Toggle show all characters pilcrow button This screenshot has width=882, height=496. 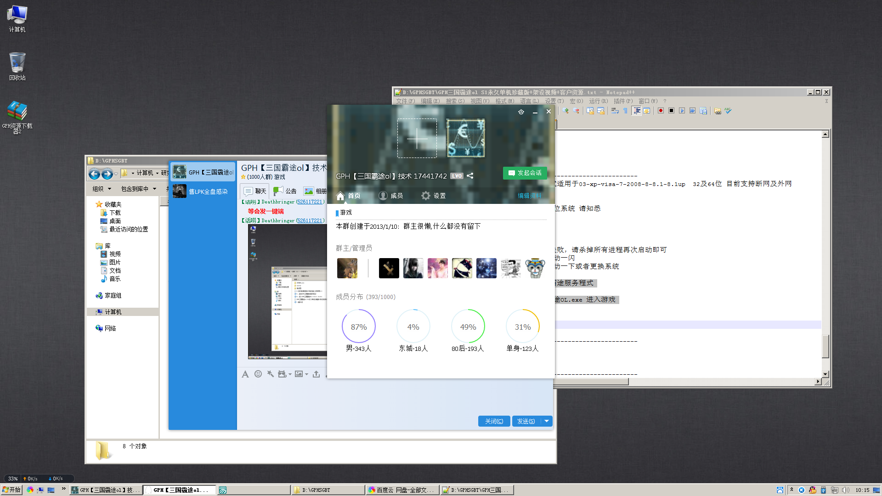point(625,111)
